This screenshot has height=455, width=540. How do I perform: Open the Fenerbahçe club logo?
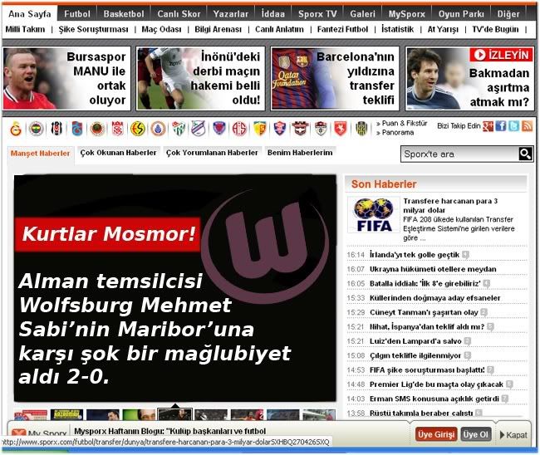tap(37, 129)
